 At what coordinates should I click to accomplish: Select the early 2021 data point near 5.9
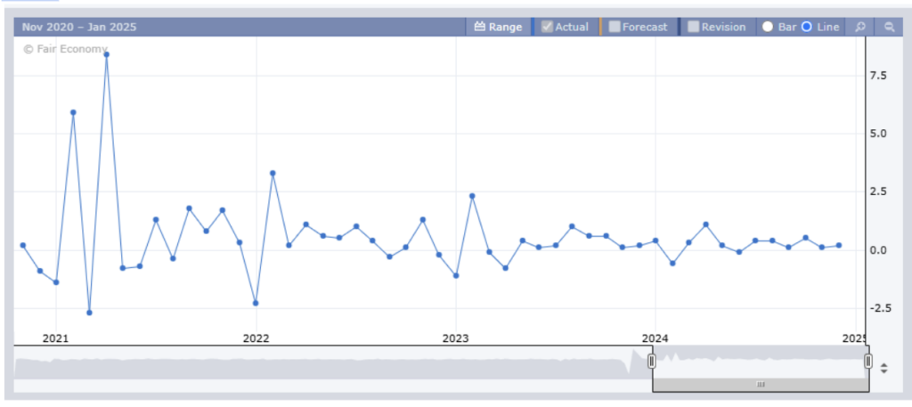pyautogui.click(x=73, y=112)
